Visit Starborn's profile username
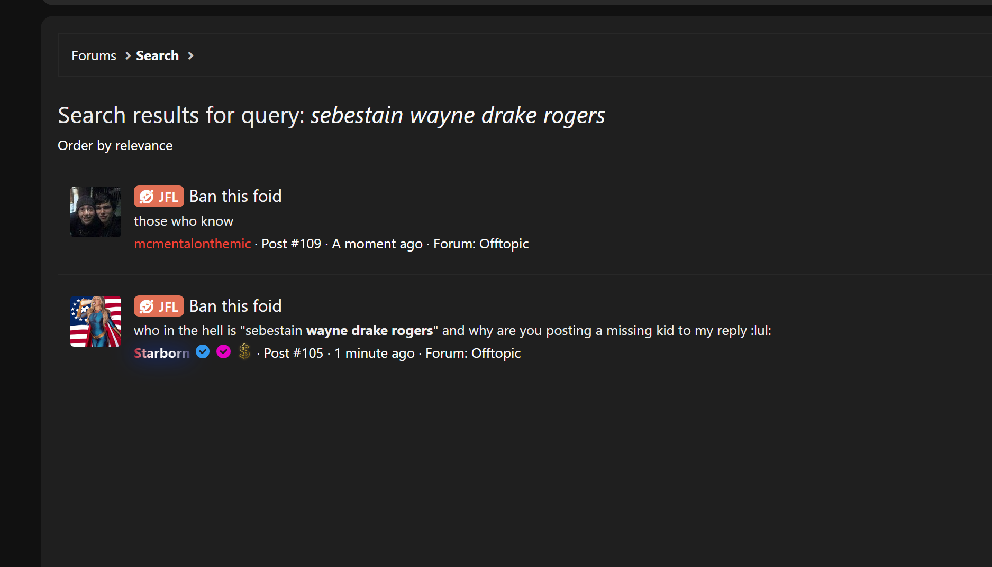 pyautogui.click(x=161, y=354)
